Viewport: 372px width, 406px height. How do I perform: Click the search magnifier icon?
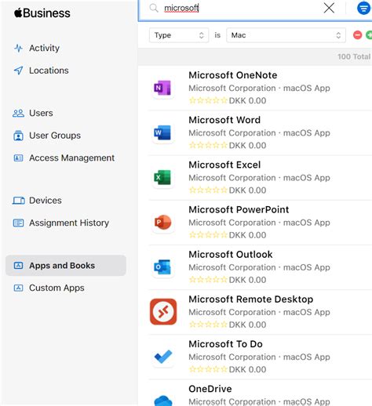tap(154, 8)
